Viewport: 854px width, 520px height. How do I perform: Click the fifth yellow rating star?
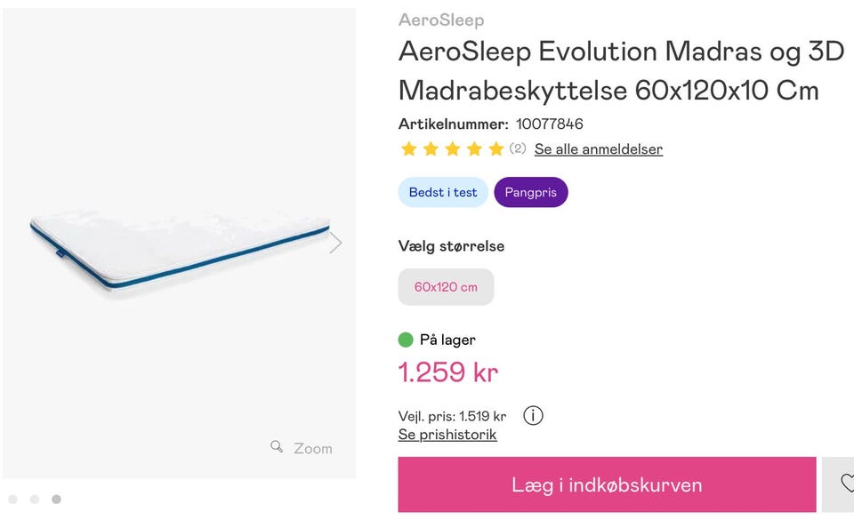coord(496,149)
